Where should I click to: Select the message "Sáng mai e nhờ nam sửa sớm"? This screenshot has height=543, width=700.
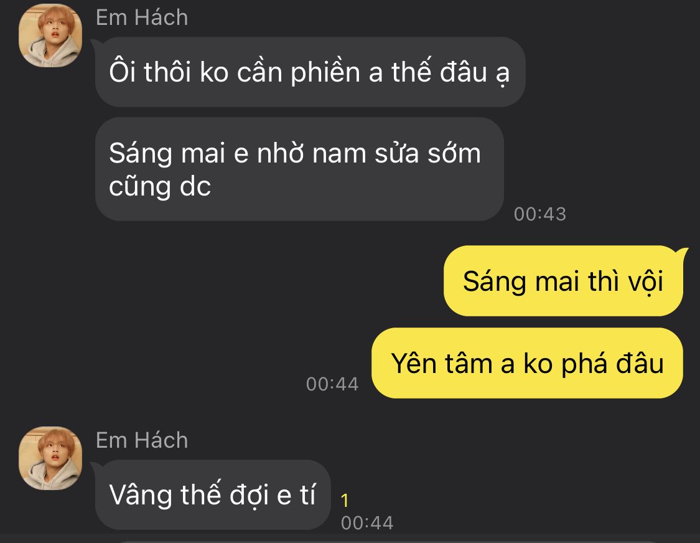click(299, 169)
